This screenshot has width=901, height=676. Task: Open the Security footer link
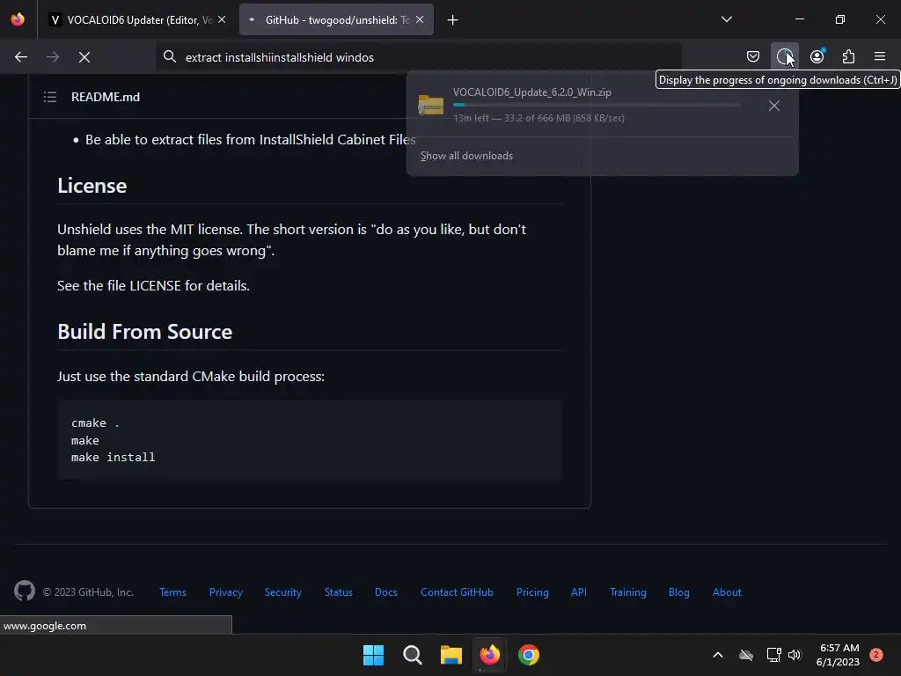pyautogui.click(x=282, y=592)
